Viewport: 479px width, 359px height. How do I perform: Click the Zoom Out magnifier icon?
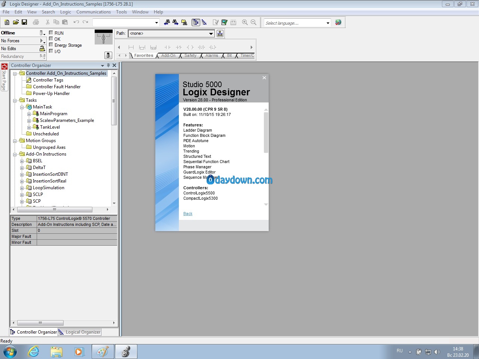click(253, 22)
